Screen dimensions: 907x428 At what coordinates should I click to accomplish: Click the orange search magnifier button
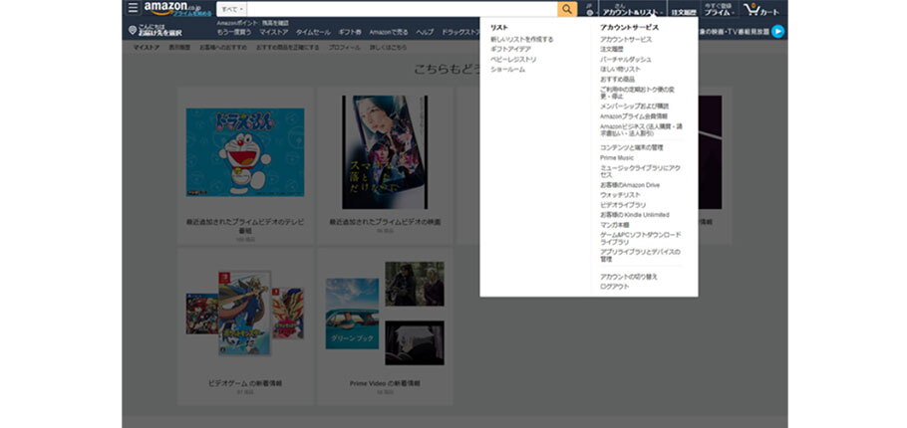click(x=567, y=9)
